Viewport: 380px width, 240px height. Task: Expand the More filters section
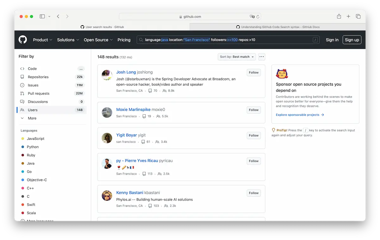(x=30, y=118)
